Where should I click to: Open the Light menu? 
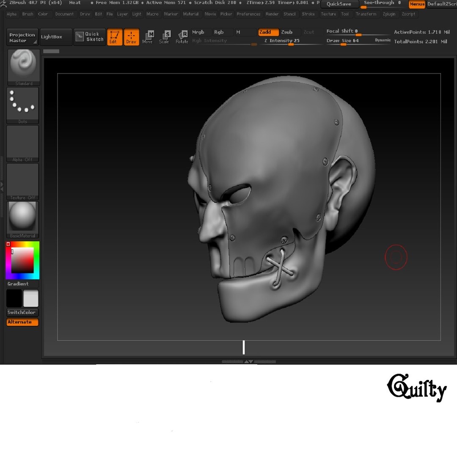(x=137, y=14)
